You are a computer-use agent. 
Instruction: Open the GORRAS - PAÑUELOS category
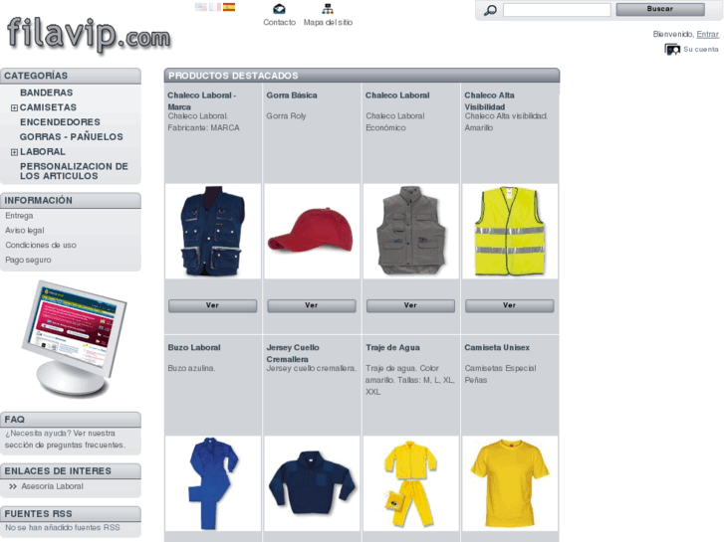[x=72, y=137]
